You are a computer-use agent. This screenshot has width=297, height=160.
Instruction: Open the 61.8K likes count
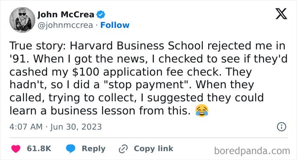[39, 149]
